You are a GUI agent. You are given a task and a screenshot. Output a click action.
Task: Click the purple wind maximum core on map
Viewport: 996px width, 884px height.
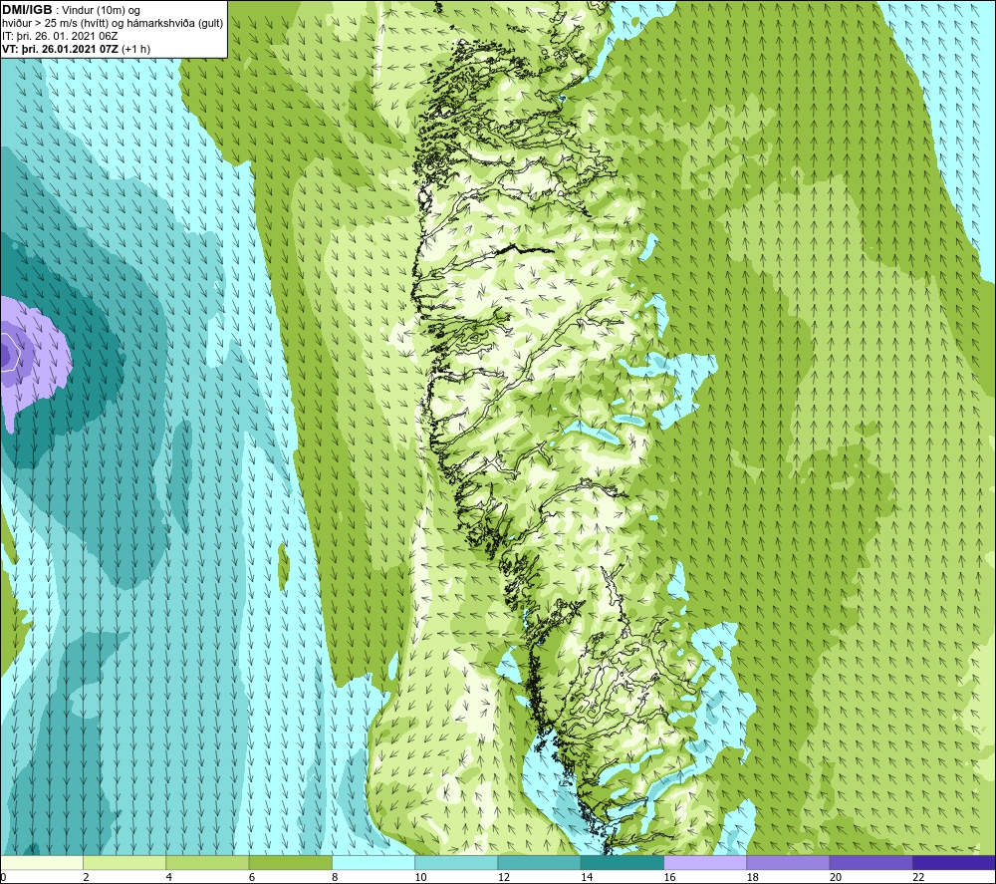tap(8, 355)
